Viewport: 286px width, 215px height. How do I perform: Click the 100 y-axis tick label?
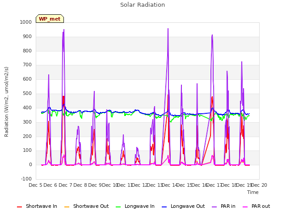pyautogui.click(x=27, y=150)
